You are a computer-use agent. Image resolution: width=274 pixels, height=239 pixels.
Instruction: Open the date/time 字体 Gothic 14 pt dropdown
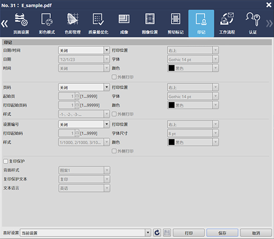coord(193,59)
